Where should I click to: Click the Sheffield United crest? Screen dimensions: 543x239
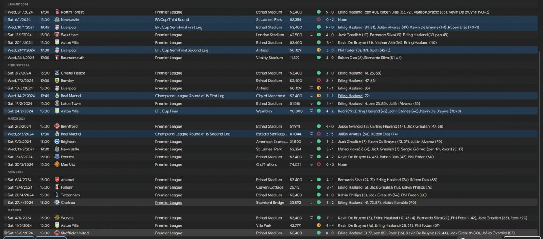(x=57, y=233)
